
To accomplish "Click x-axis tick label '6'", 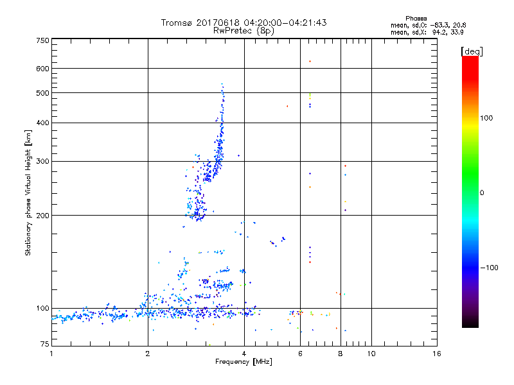I will coord(300,354).
